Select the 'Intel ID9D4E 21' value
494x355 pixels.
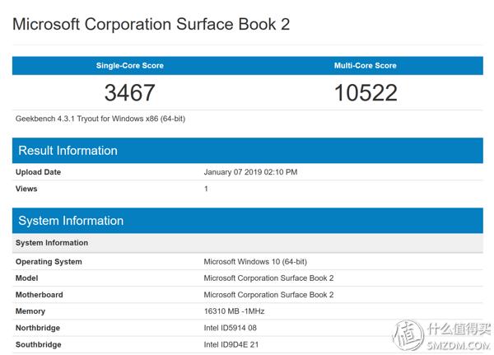tap(231, 344)
